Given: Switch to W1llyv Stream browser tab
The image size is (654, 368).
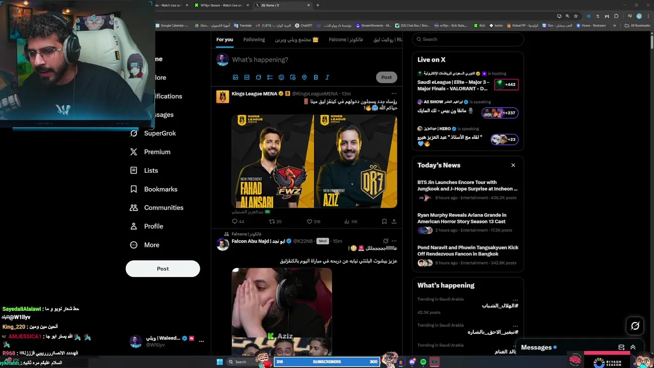Looking at the screenshot, I should 221,5.
